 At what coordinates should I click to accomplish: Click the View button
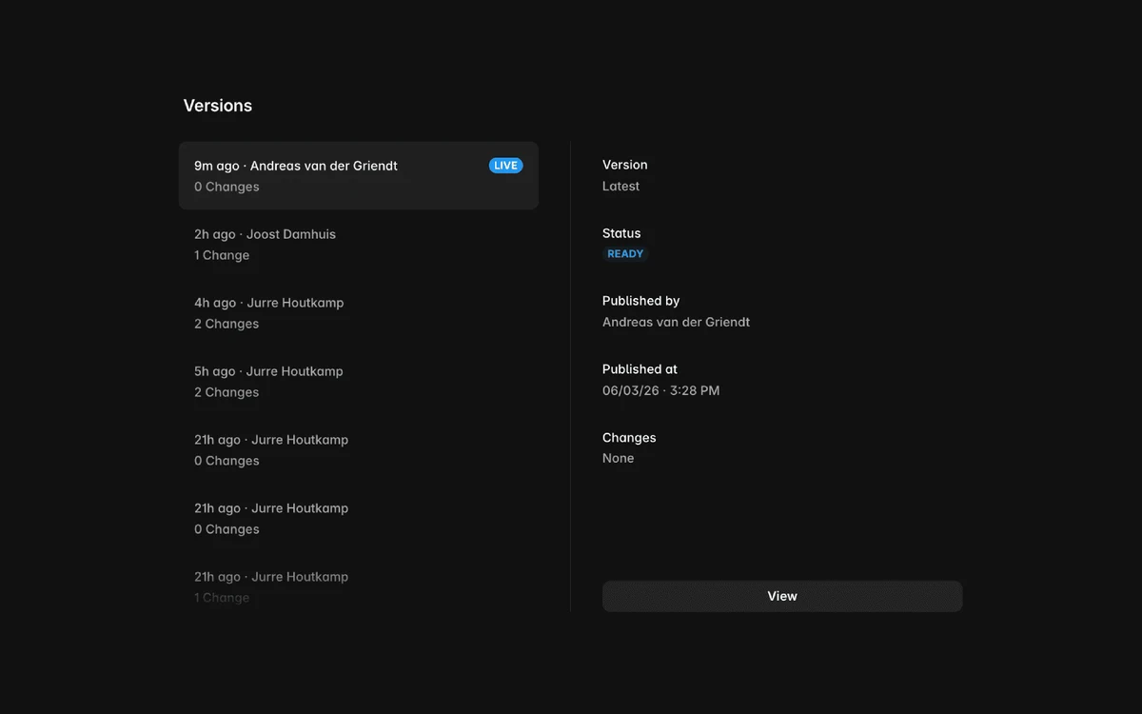[782, 596]
